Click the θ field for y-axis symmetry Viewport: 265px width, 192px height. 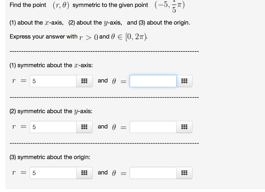coord(153,127)
